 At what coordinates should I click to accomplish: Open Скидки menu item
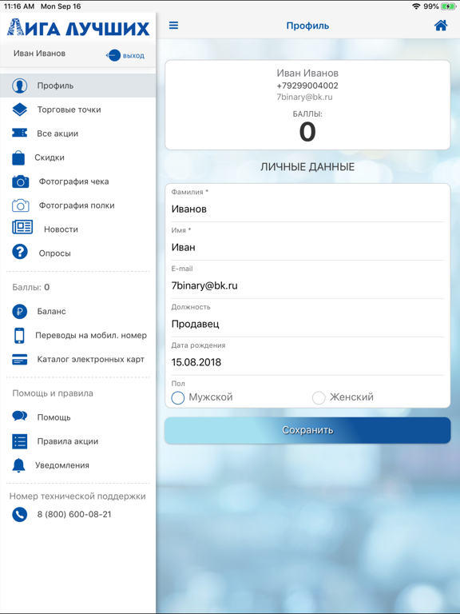pos(77,157)
